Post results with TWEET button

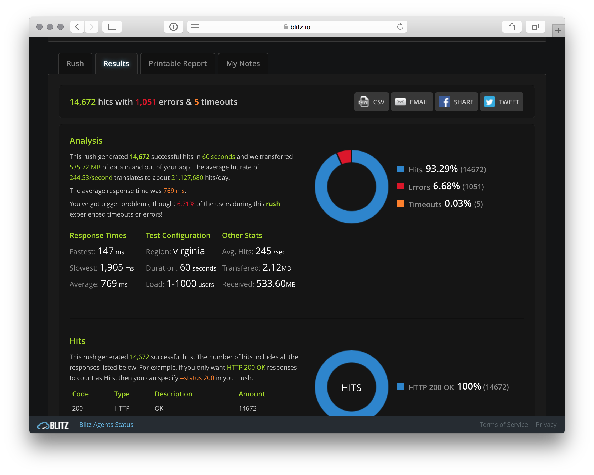point(501,102)
